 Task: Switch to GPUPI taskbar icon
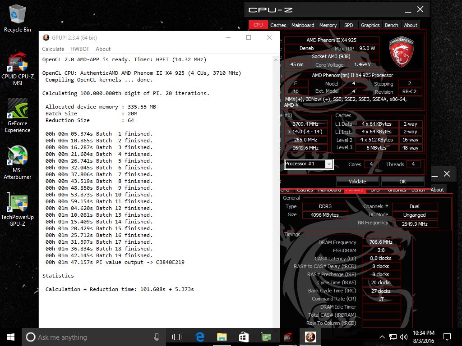[x=310, y=337]
